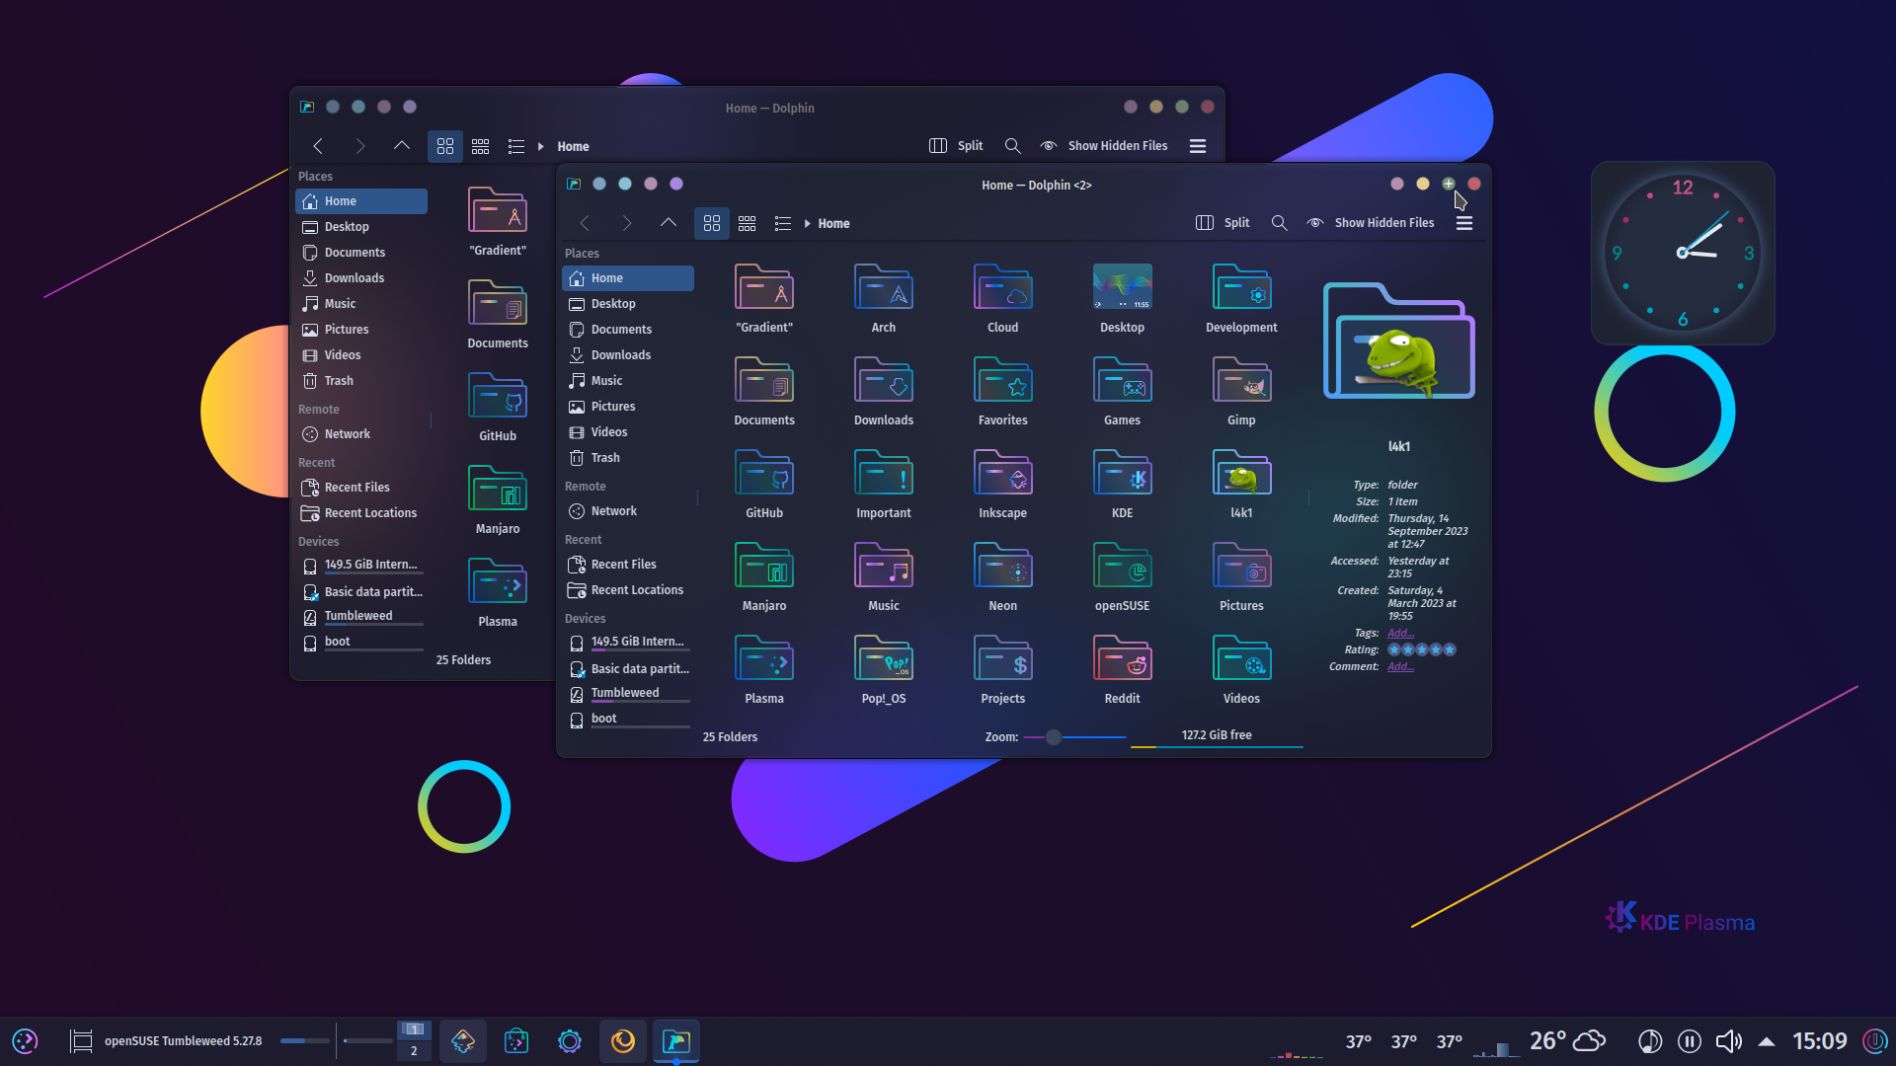Image resolution: width=1896 pixels, height=1066 pixels.
Task: Click the Dolphin task button on the panel
Action: pyautogui.click(x=676, y=1041)
